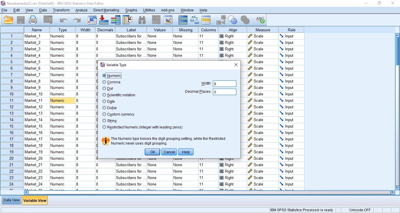This screenshot has height=213, width=400.
Task: Click the Split File toolbar icon
Action: 183,20
